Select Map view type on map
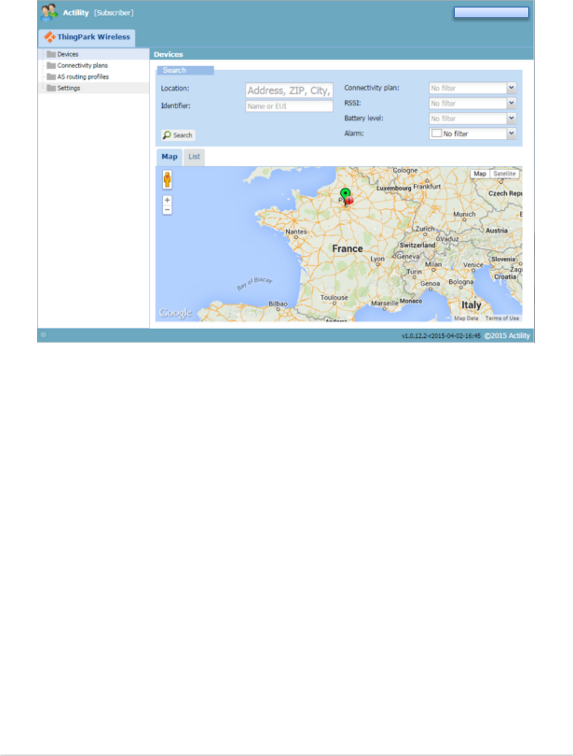 pyautogui.click(x=480, y=174)
